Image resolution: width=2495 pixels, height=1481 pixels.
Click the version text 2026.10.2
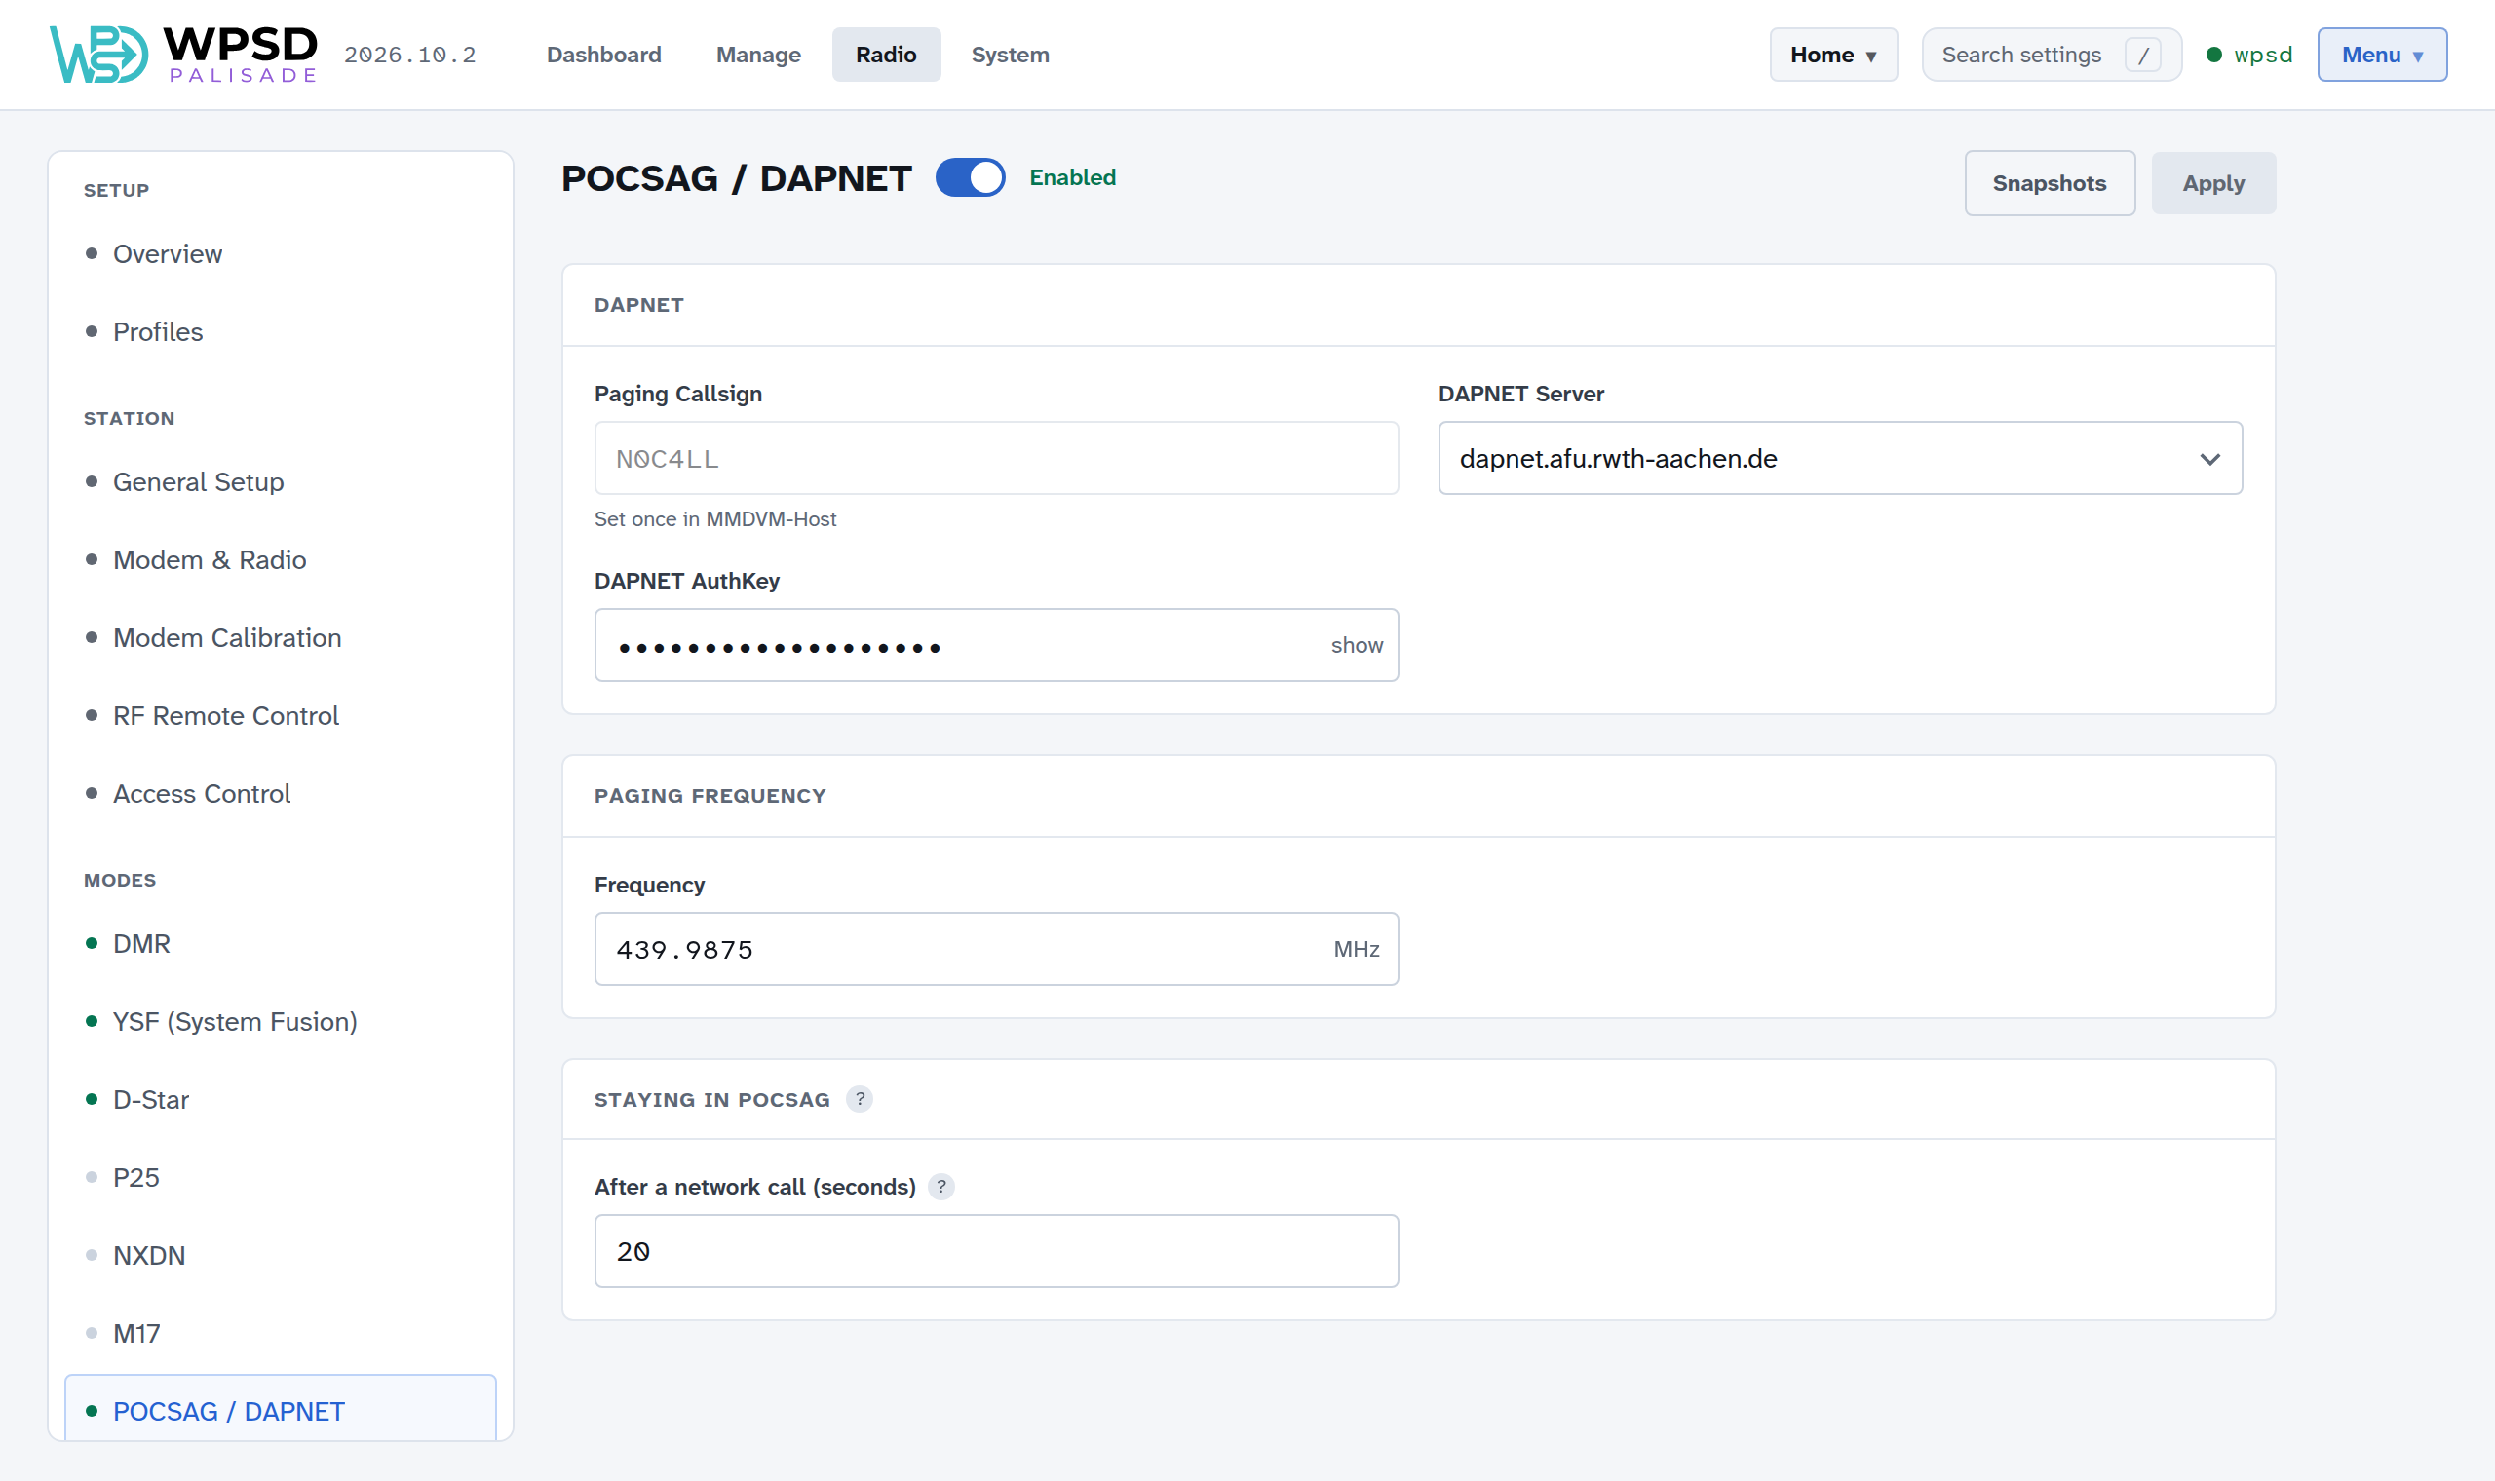pyautogui.click(x=410, y=55)
